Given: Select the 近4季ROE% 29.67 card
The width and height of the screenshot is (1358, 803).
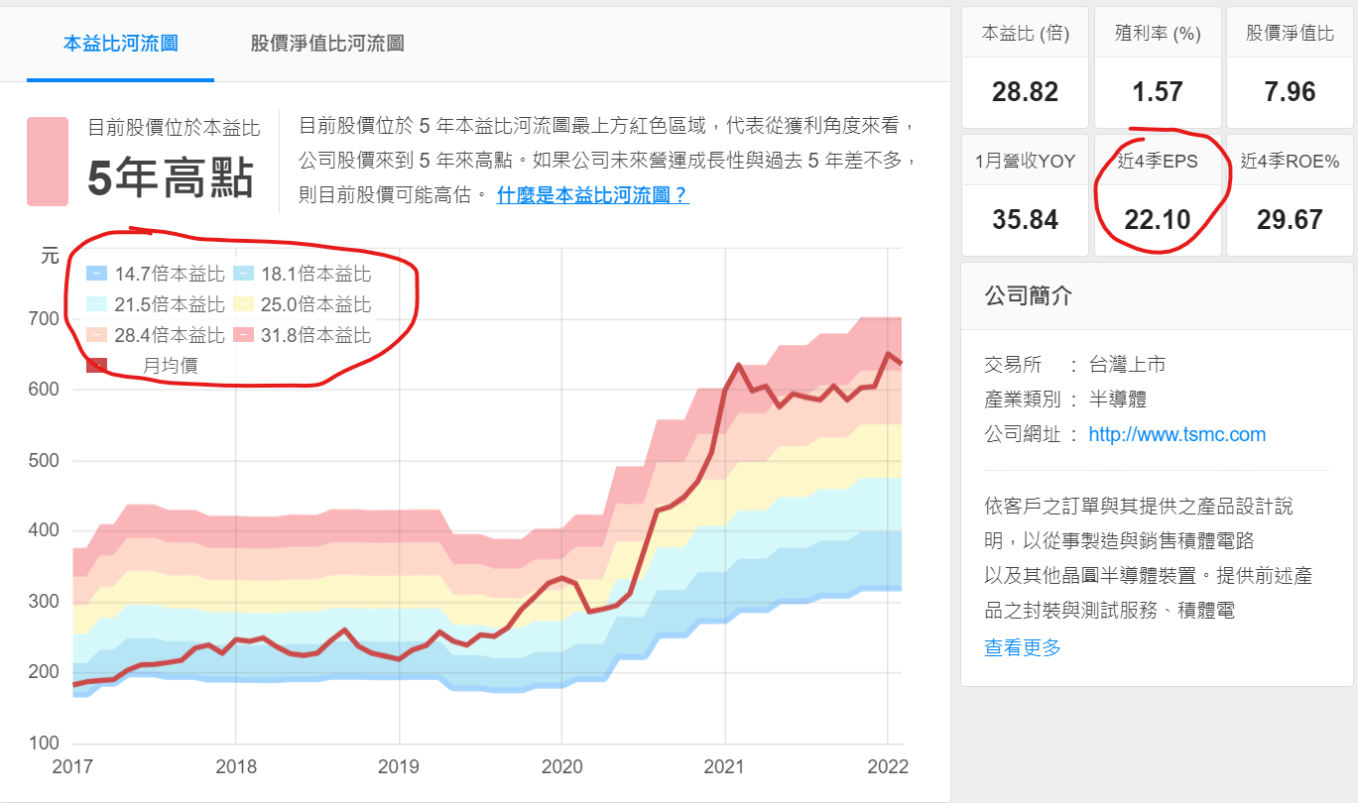Looking at the screenshot, I should (x=1290, y=195).
